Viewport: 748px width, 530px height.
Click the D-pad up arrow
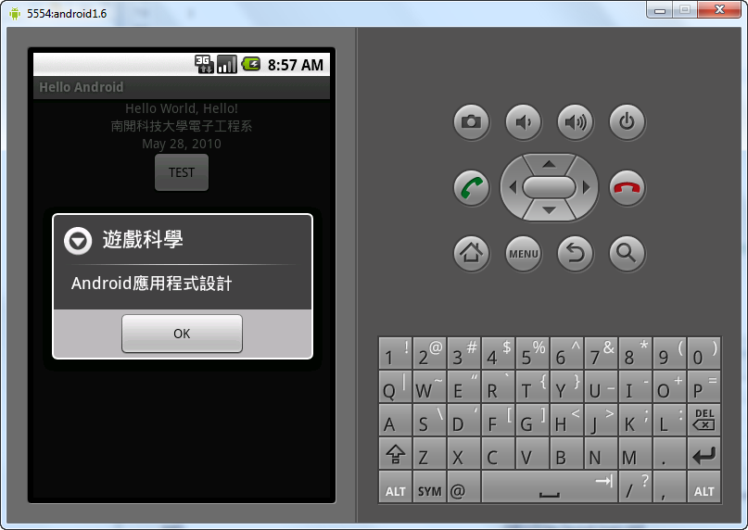pyautogui.click(x=549, y=164)
